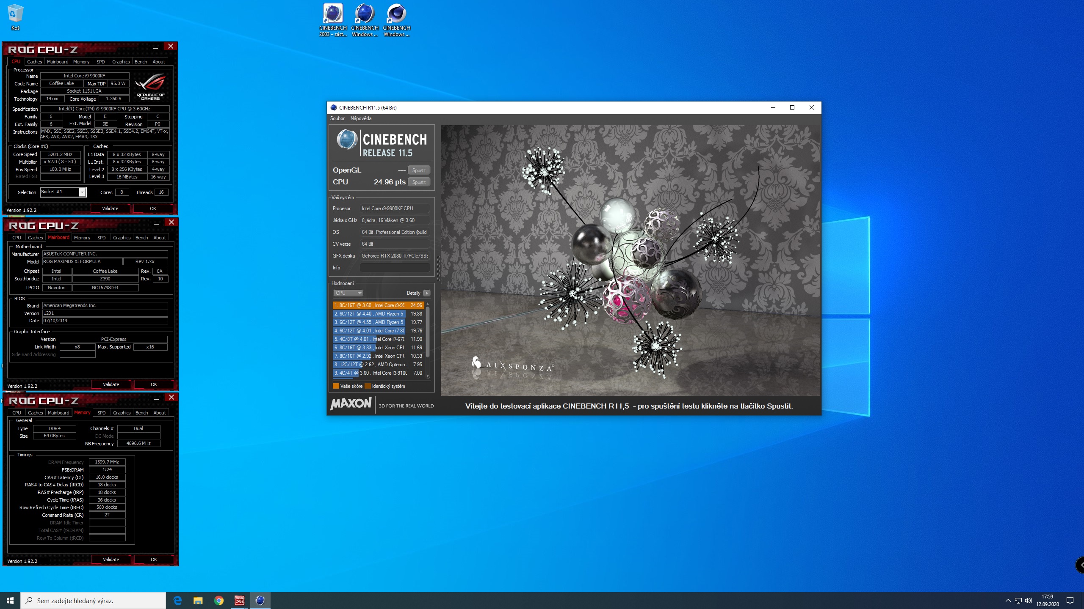Click OK in the bottom CPU-Z window

coord(154,560)
